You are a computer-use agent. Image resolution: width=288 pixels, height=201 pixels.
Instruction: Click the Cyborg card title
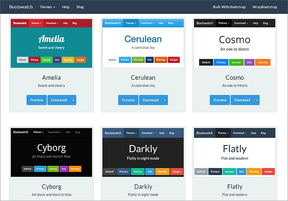click(52, 187)
